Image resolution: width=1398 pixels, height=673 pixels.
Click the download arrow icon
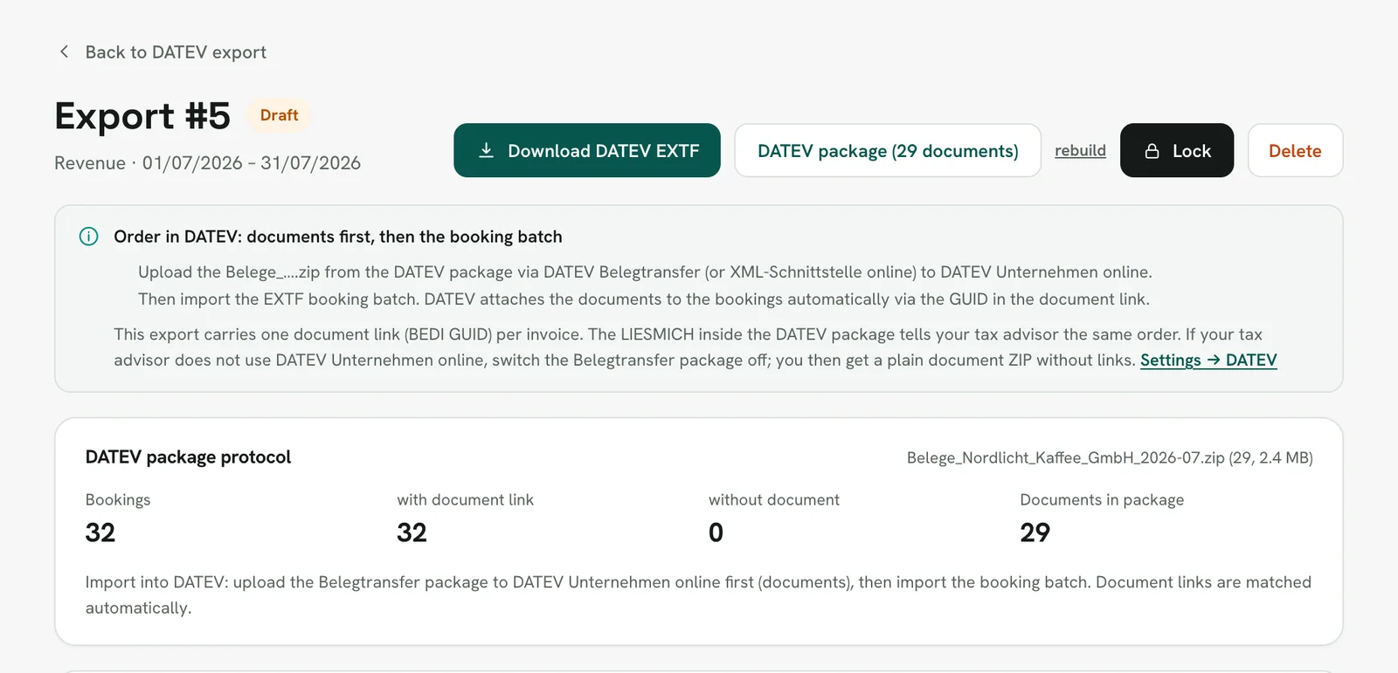pyautogui.click(x=487, y=150)
